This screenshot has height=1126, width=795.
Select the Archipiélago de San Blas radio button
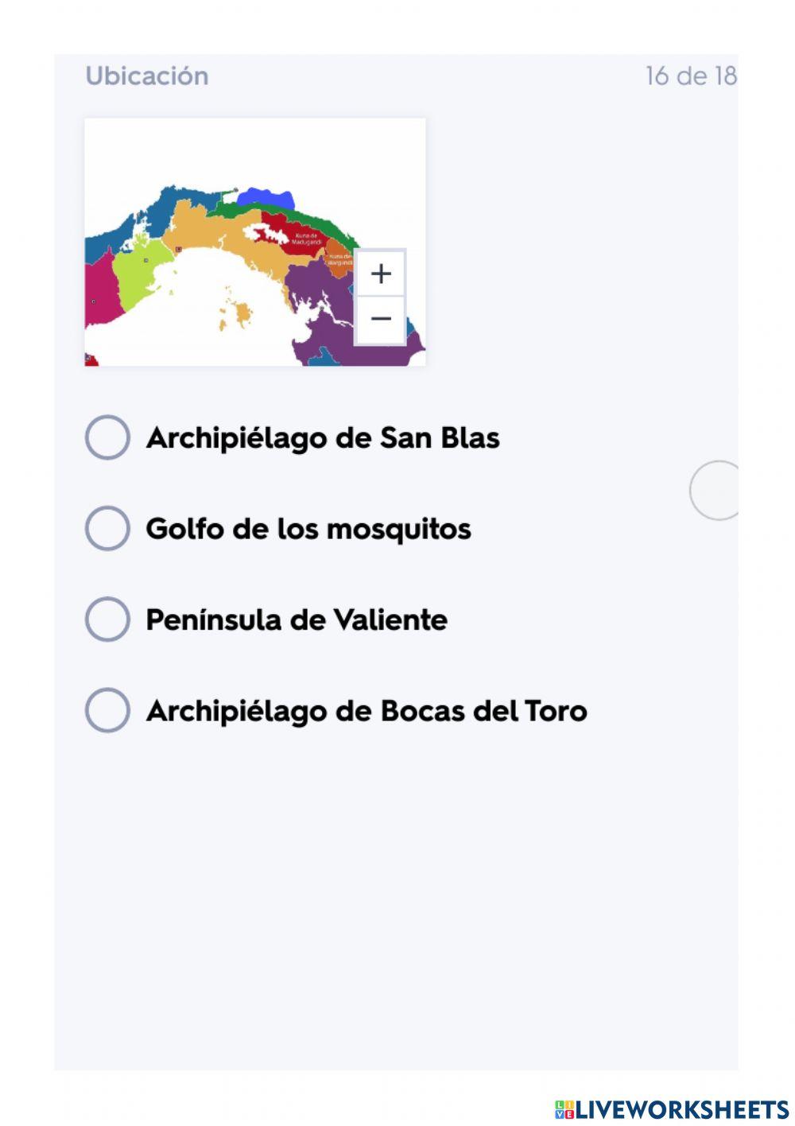pos(107,437)
